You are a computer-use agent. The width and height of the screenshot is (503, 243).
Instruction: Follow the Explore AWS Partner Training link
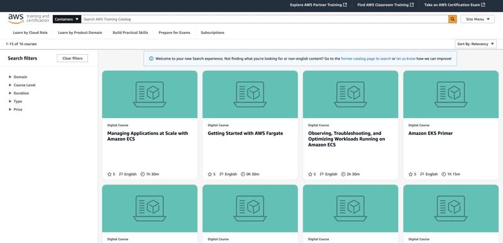click(318, 5)
